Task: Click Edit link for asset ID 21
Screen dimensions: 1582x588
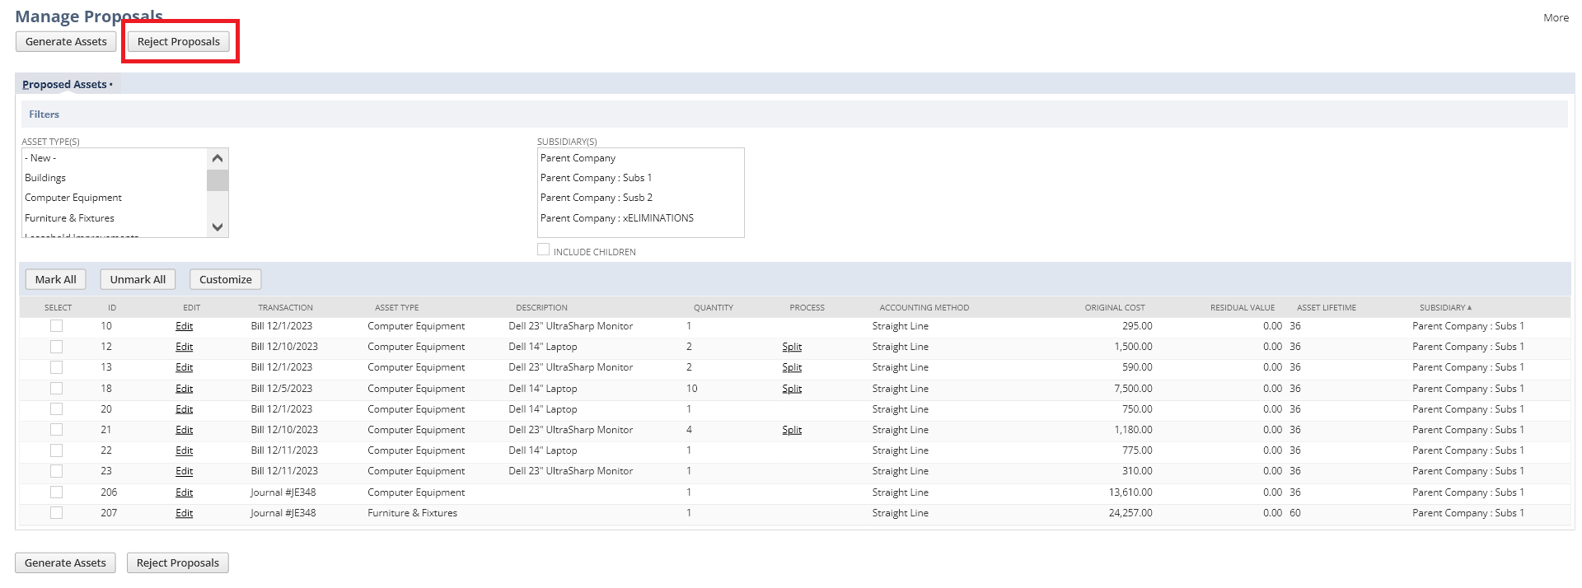Action: [x=184, y=430]
